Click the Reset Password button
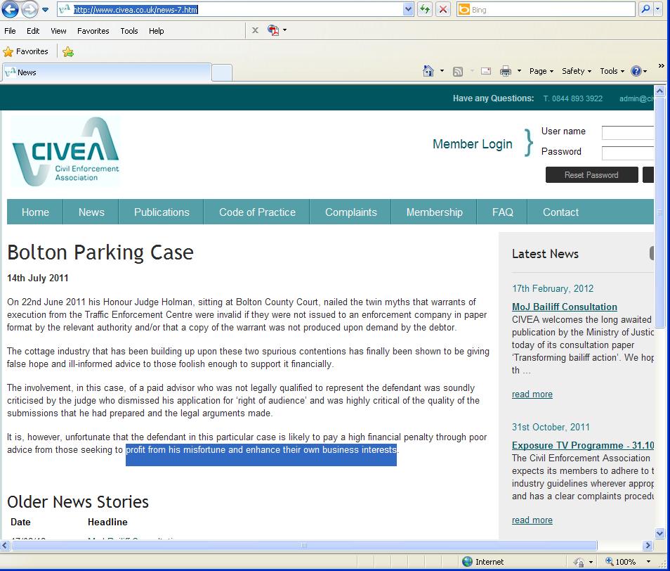 coord(591,175)
